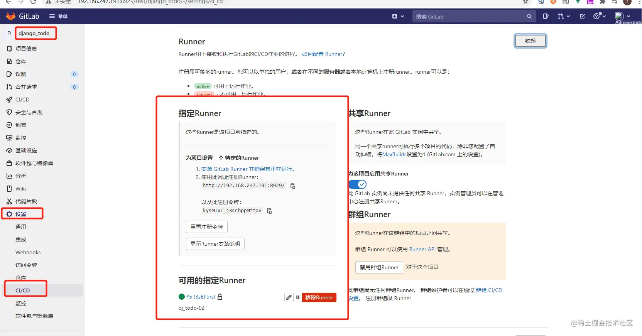Open the 群组 CI/CD 设置 link
The image size is (642, 336).
pyautogui.click(x=489, y=290)
